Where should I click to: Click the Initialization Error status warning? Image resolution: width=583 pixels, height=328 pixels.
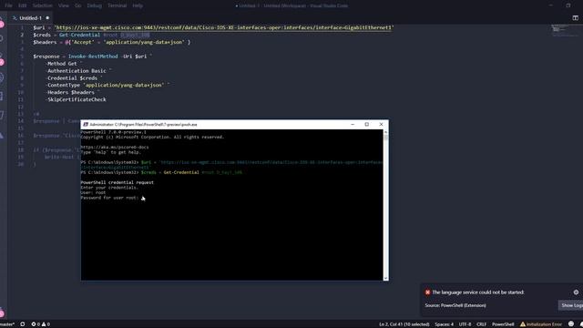pos(541,324)
